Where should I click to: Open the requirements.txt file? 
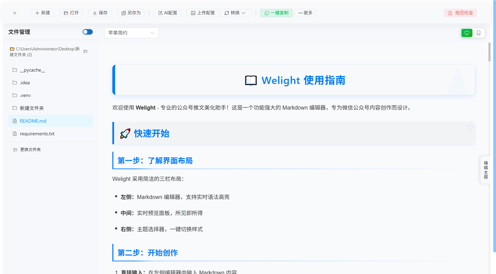point(37,134)
